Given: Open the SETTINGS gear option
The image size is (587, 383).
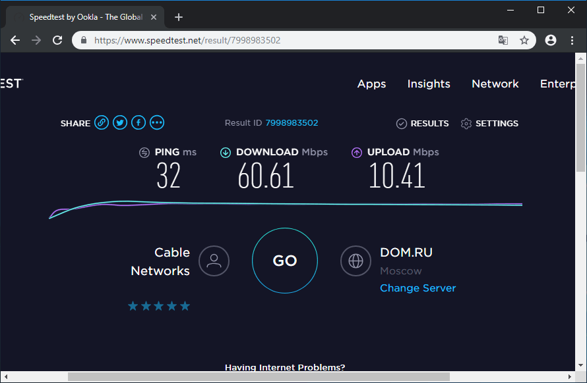Looking at the screenshot, I should [x=489, y=124].
